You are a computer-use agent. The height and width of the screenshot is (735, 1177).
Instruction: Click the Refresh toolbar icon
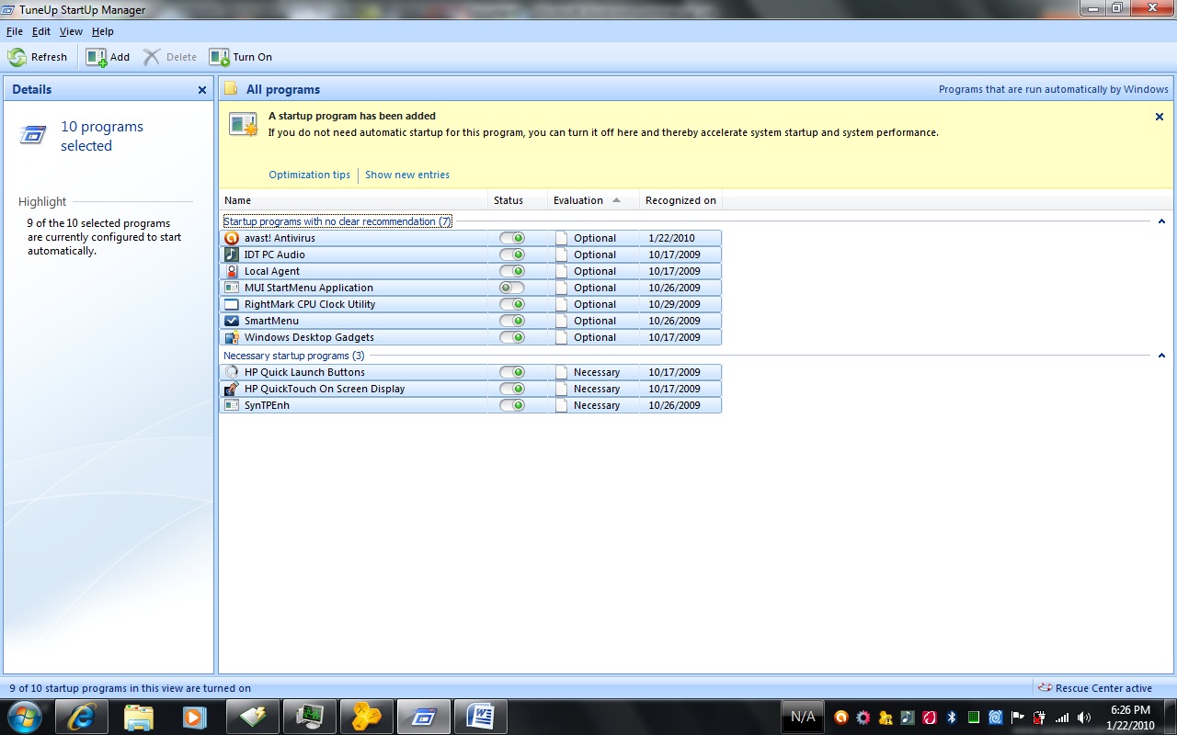(x=17, y=57)
